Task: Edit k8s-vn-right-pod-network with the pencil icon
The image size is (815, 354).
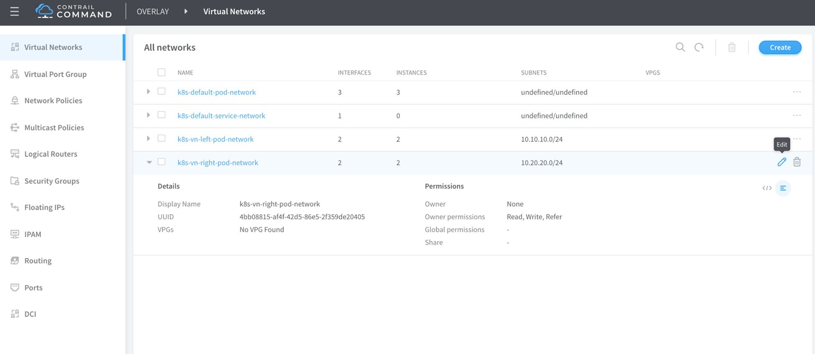Action: (x=782, y=162)
